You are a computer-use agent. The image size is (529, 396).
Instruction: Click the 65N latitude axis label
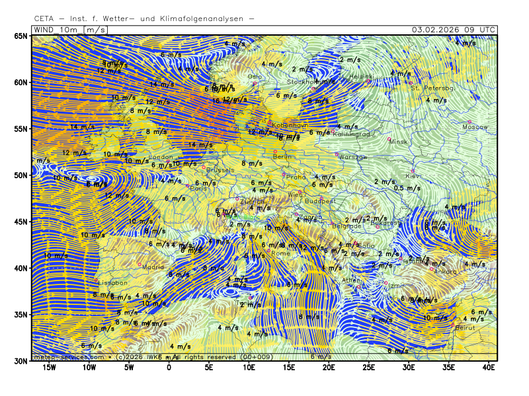pos(21,36)
